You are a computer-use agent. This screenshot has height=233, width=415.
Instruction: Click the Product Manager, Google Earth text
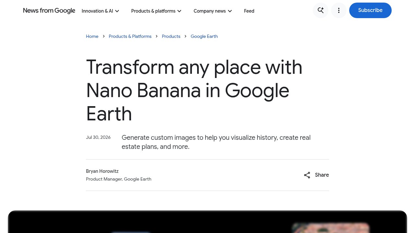point(119,179)
